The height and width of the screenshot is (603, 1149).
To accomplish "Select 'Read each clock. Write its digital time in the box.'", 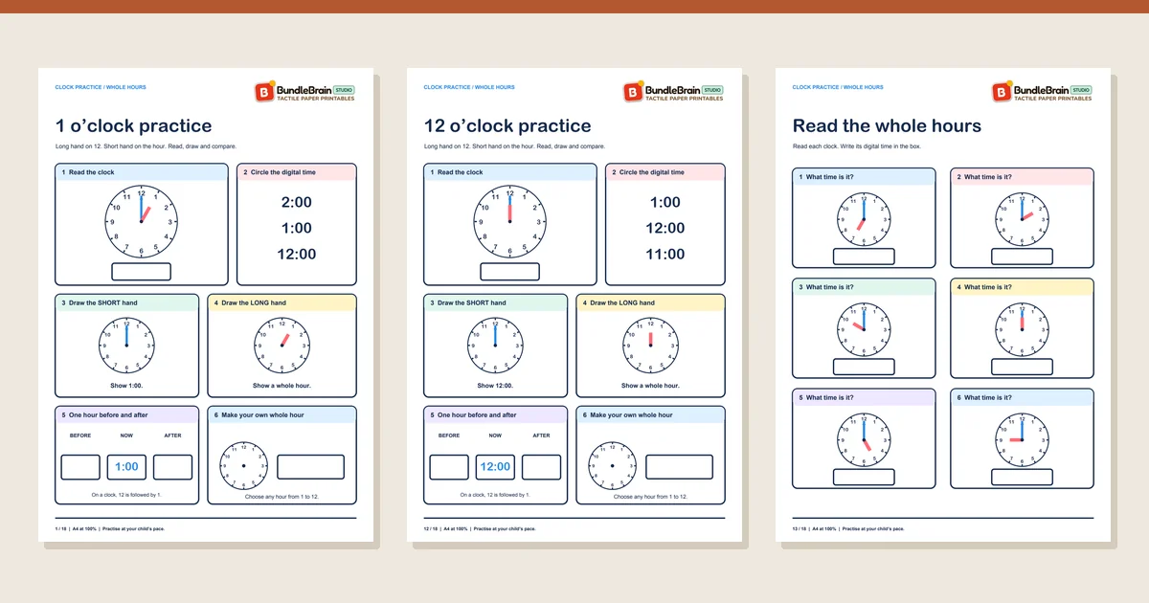I will click(857, 146).
